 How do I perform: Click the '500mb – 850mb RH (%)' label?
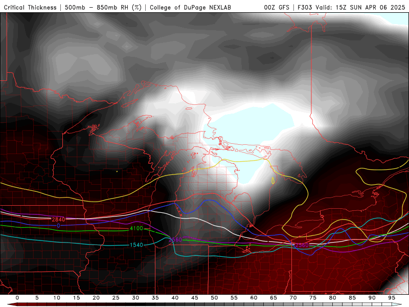coord(103,8)
